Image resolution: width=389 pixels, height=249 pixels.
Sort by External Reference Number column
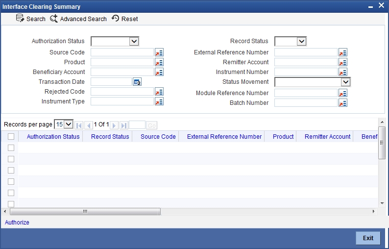tap(224, 137)
